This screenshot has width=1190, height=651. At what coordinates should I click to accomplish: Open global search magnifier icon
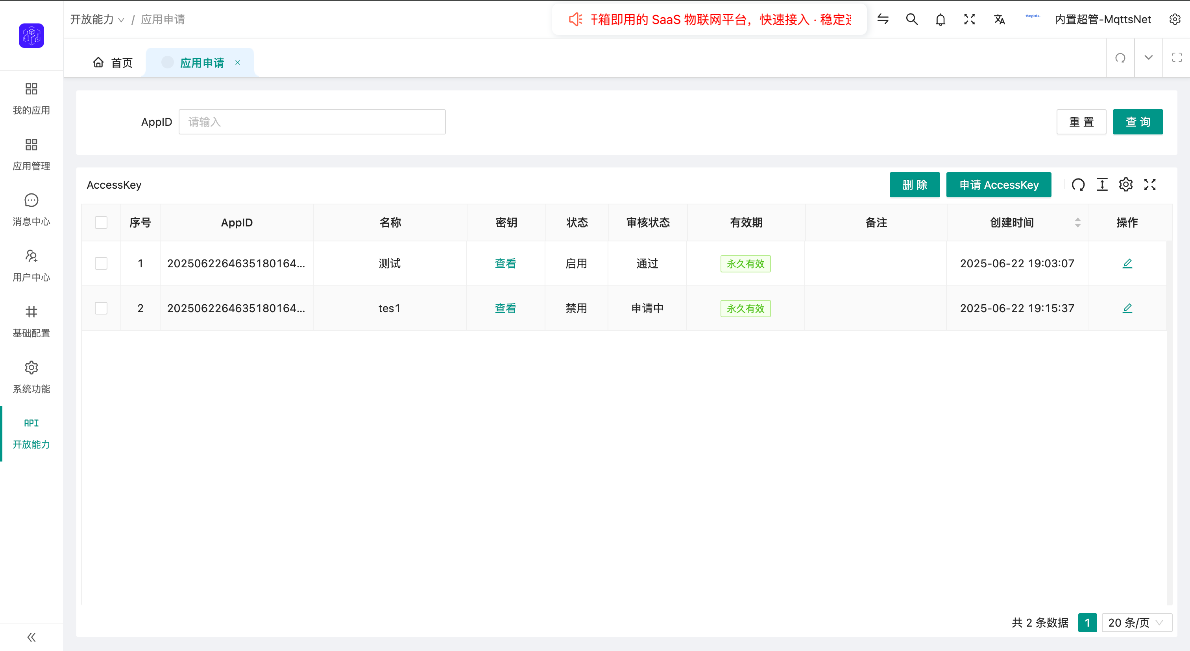coord(912,19)
